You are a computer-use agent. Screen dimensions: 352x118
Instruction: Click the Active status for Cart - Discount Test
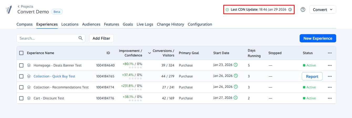click(309, 98)
